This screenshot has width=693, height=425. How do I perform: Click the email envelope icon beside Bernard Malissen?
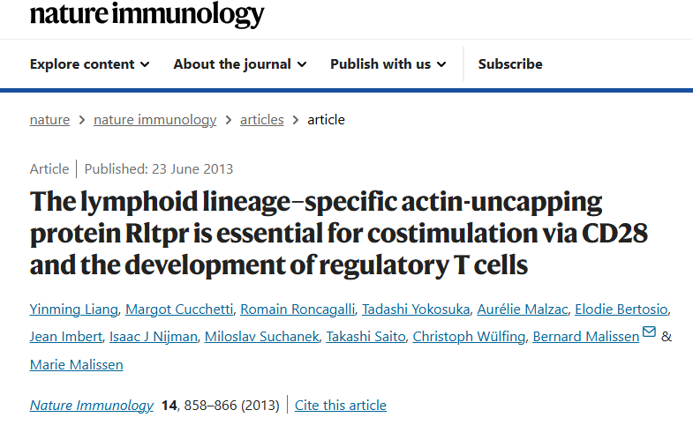point(650,332)
